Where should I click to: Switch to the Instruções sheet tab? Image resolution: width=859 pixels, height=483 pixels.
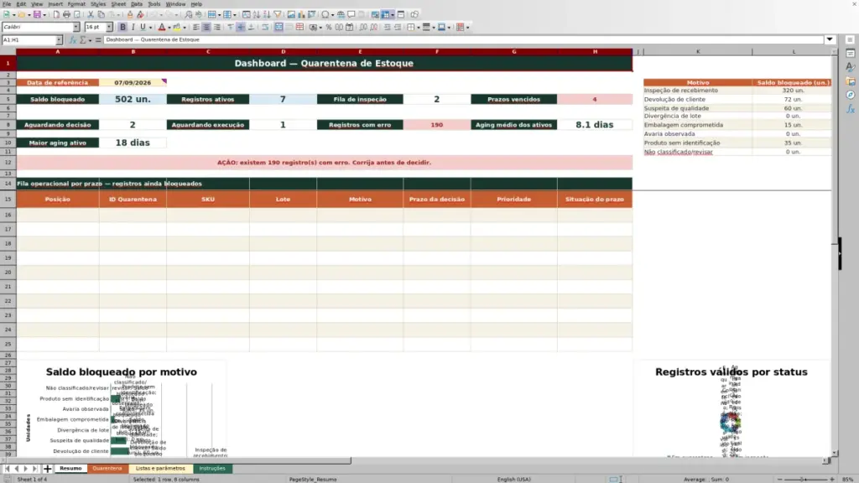click(212, 469)
